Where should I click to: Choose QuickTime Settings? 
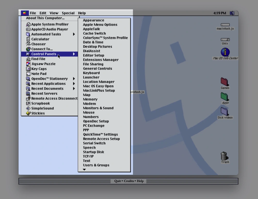pyautogui.click(x=100, y=134)
